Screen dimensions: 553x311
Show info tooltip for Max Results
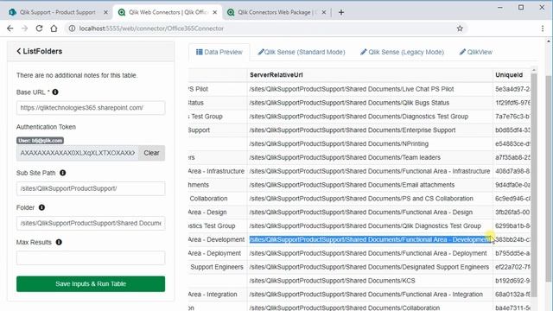click(59, 242)
